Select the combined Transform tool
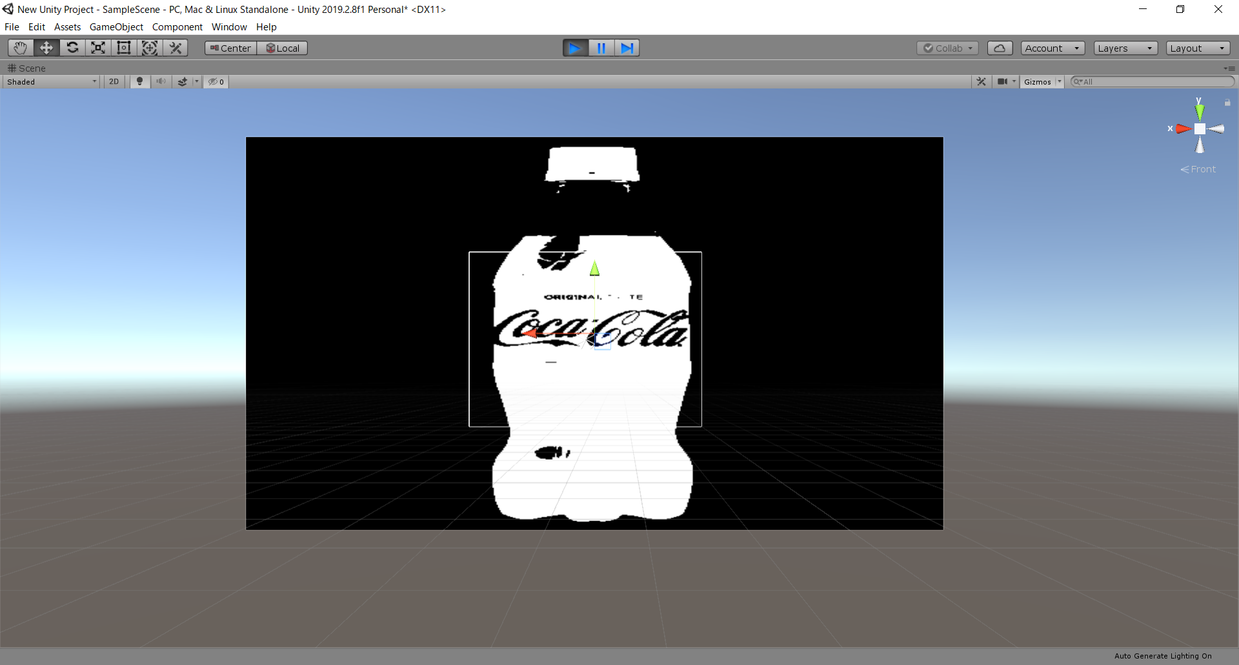The width and height of the screenshot is (1239, 665). (150, 48)
